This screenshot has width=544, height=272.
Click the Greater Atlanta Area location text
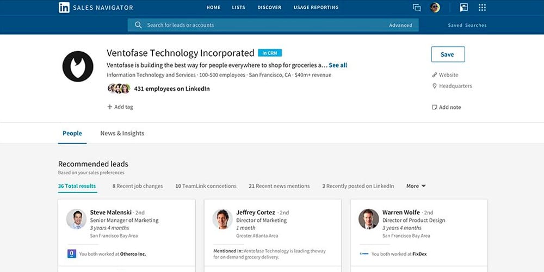point(257,236)
